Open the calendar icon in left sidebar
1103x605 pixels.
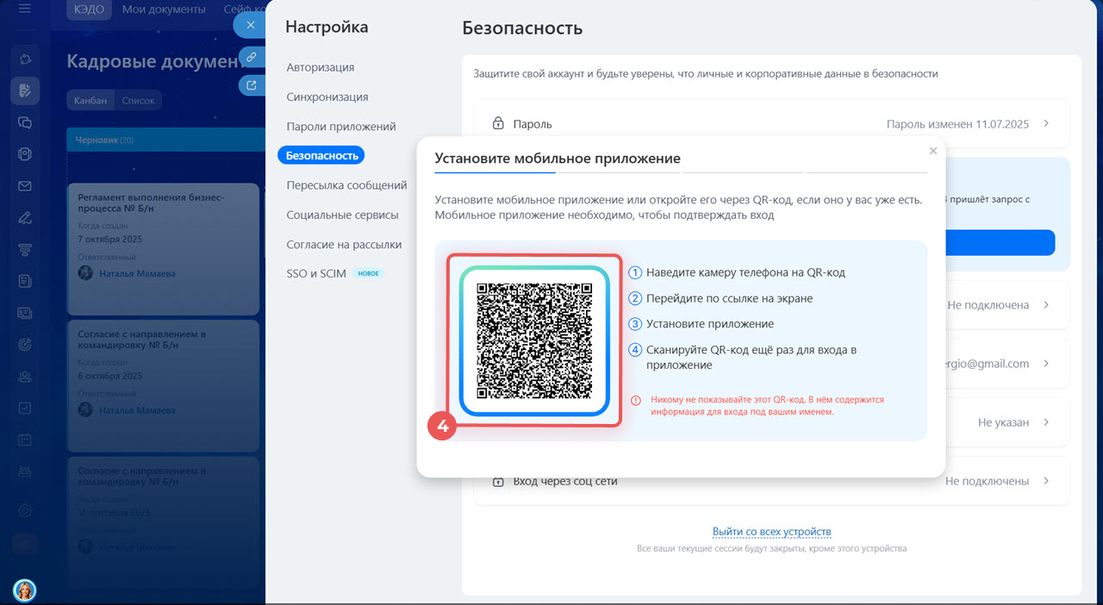coord(25,440)
